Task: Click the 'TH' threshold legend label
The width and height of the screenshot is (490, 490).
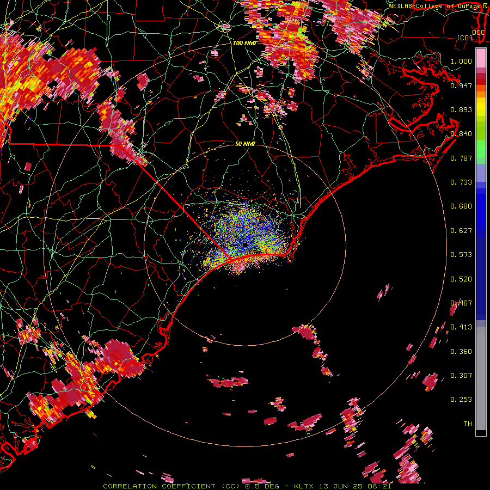Action: pyautogui.click(x=468, y=424)
